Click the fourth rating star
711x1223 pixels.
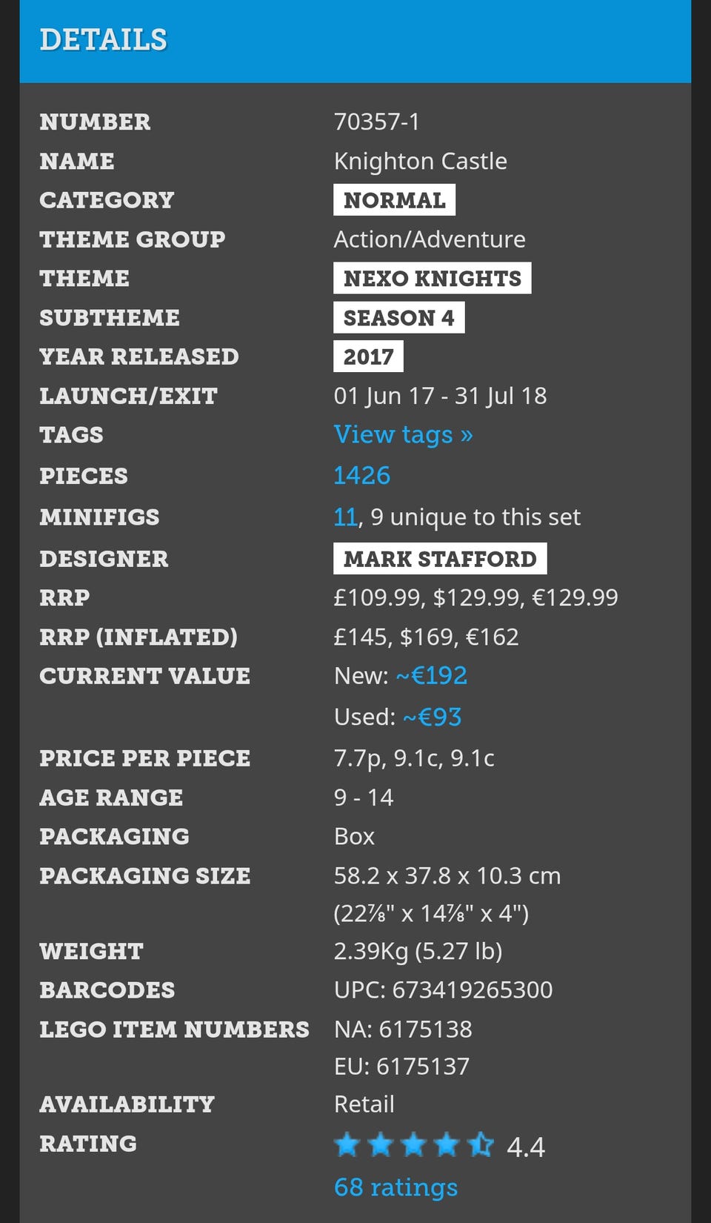point(447,1145)
